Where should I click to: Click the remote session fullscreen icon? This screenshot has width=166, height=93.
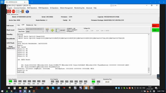tap(113, 5)
